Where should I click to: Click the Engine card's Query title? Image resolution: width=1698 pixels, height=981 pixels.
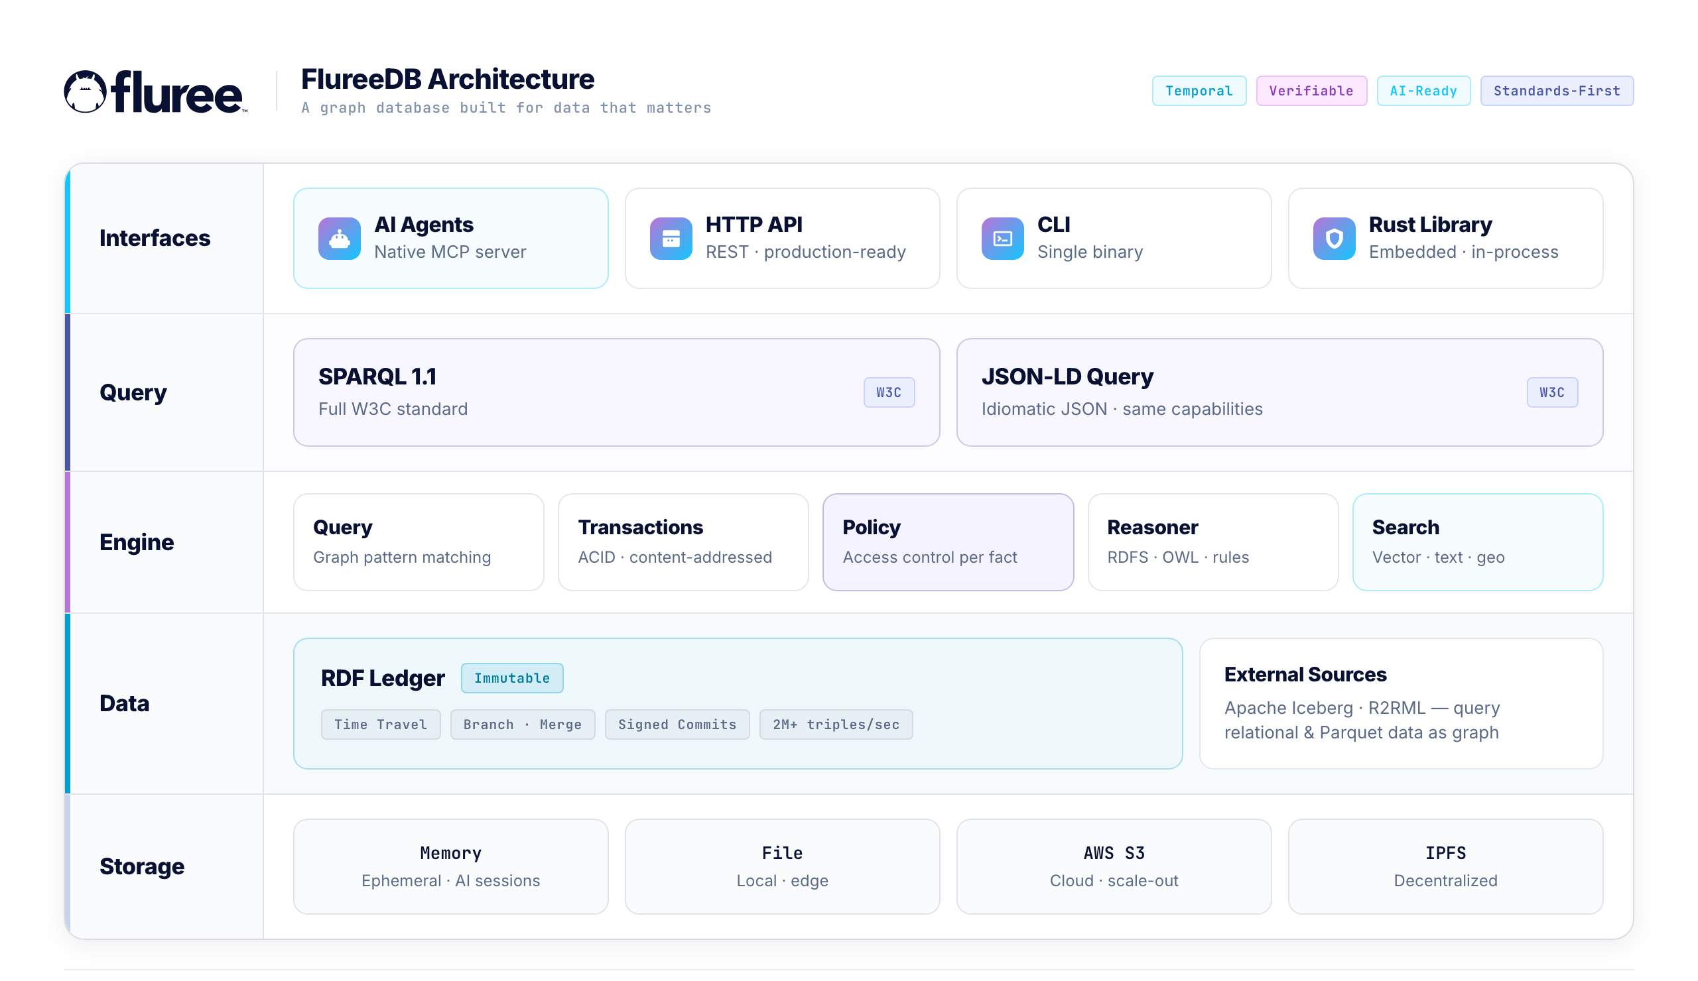click(x=343, y=527)
